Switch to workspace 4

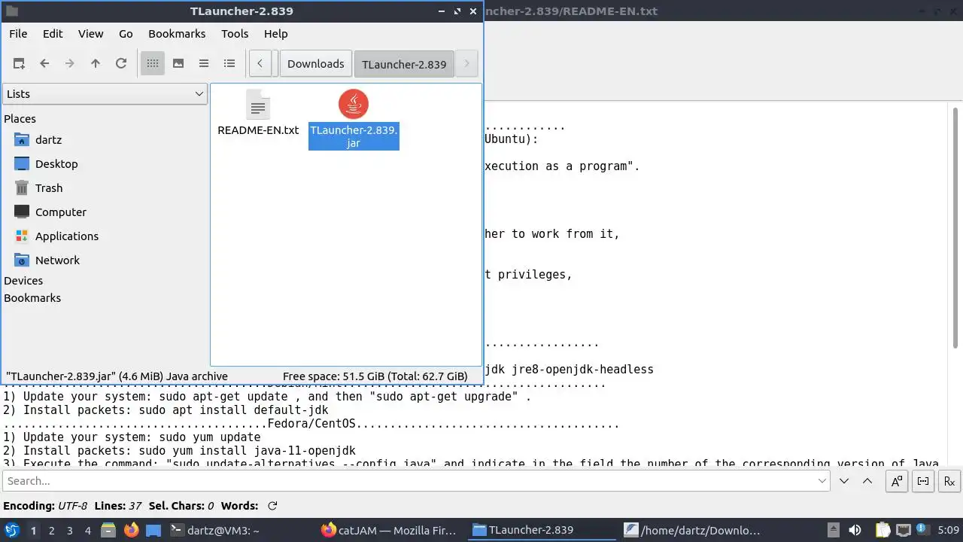pyautogui.click(x=87, y=531)
